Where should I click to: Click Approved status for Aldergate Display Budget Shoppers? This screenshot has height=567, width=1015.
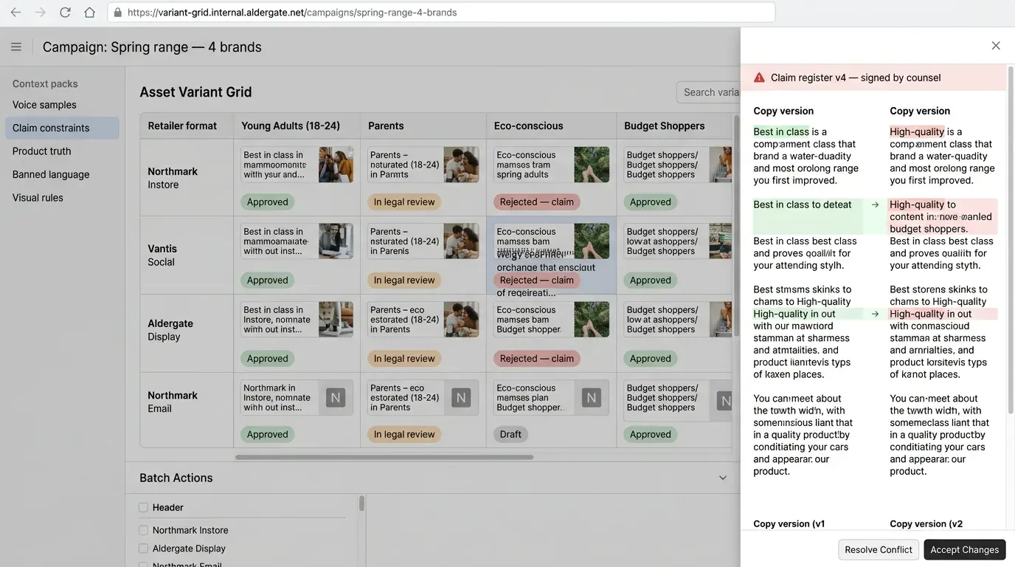pos(651,358)
